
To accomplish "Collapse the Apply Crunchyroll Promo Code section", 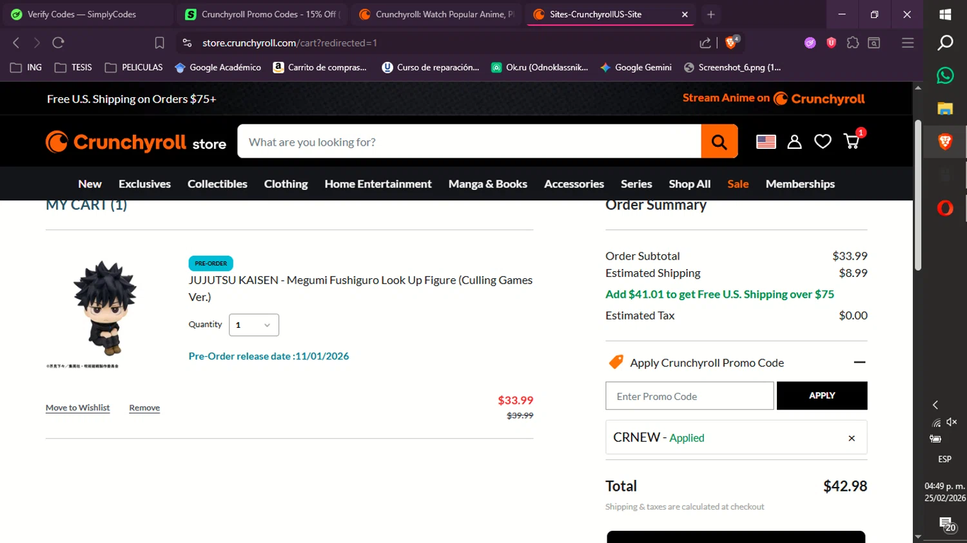I will (x=859, y=362).
